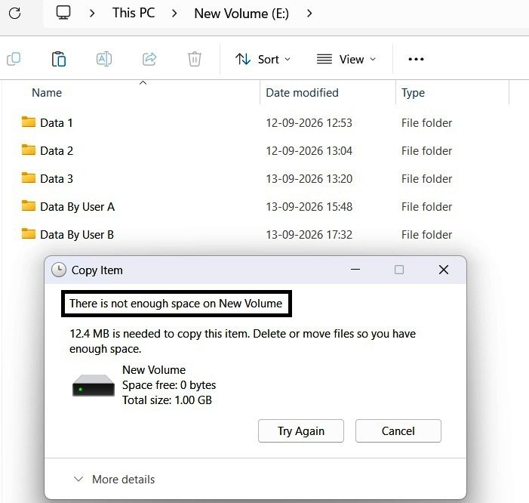
Task: Click the Data 1 folder icon
Action: [29, 122]
